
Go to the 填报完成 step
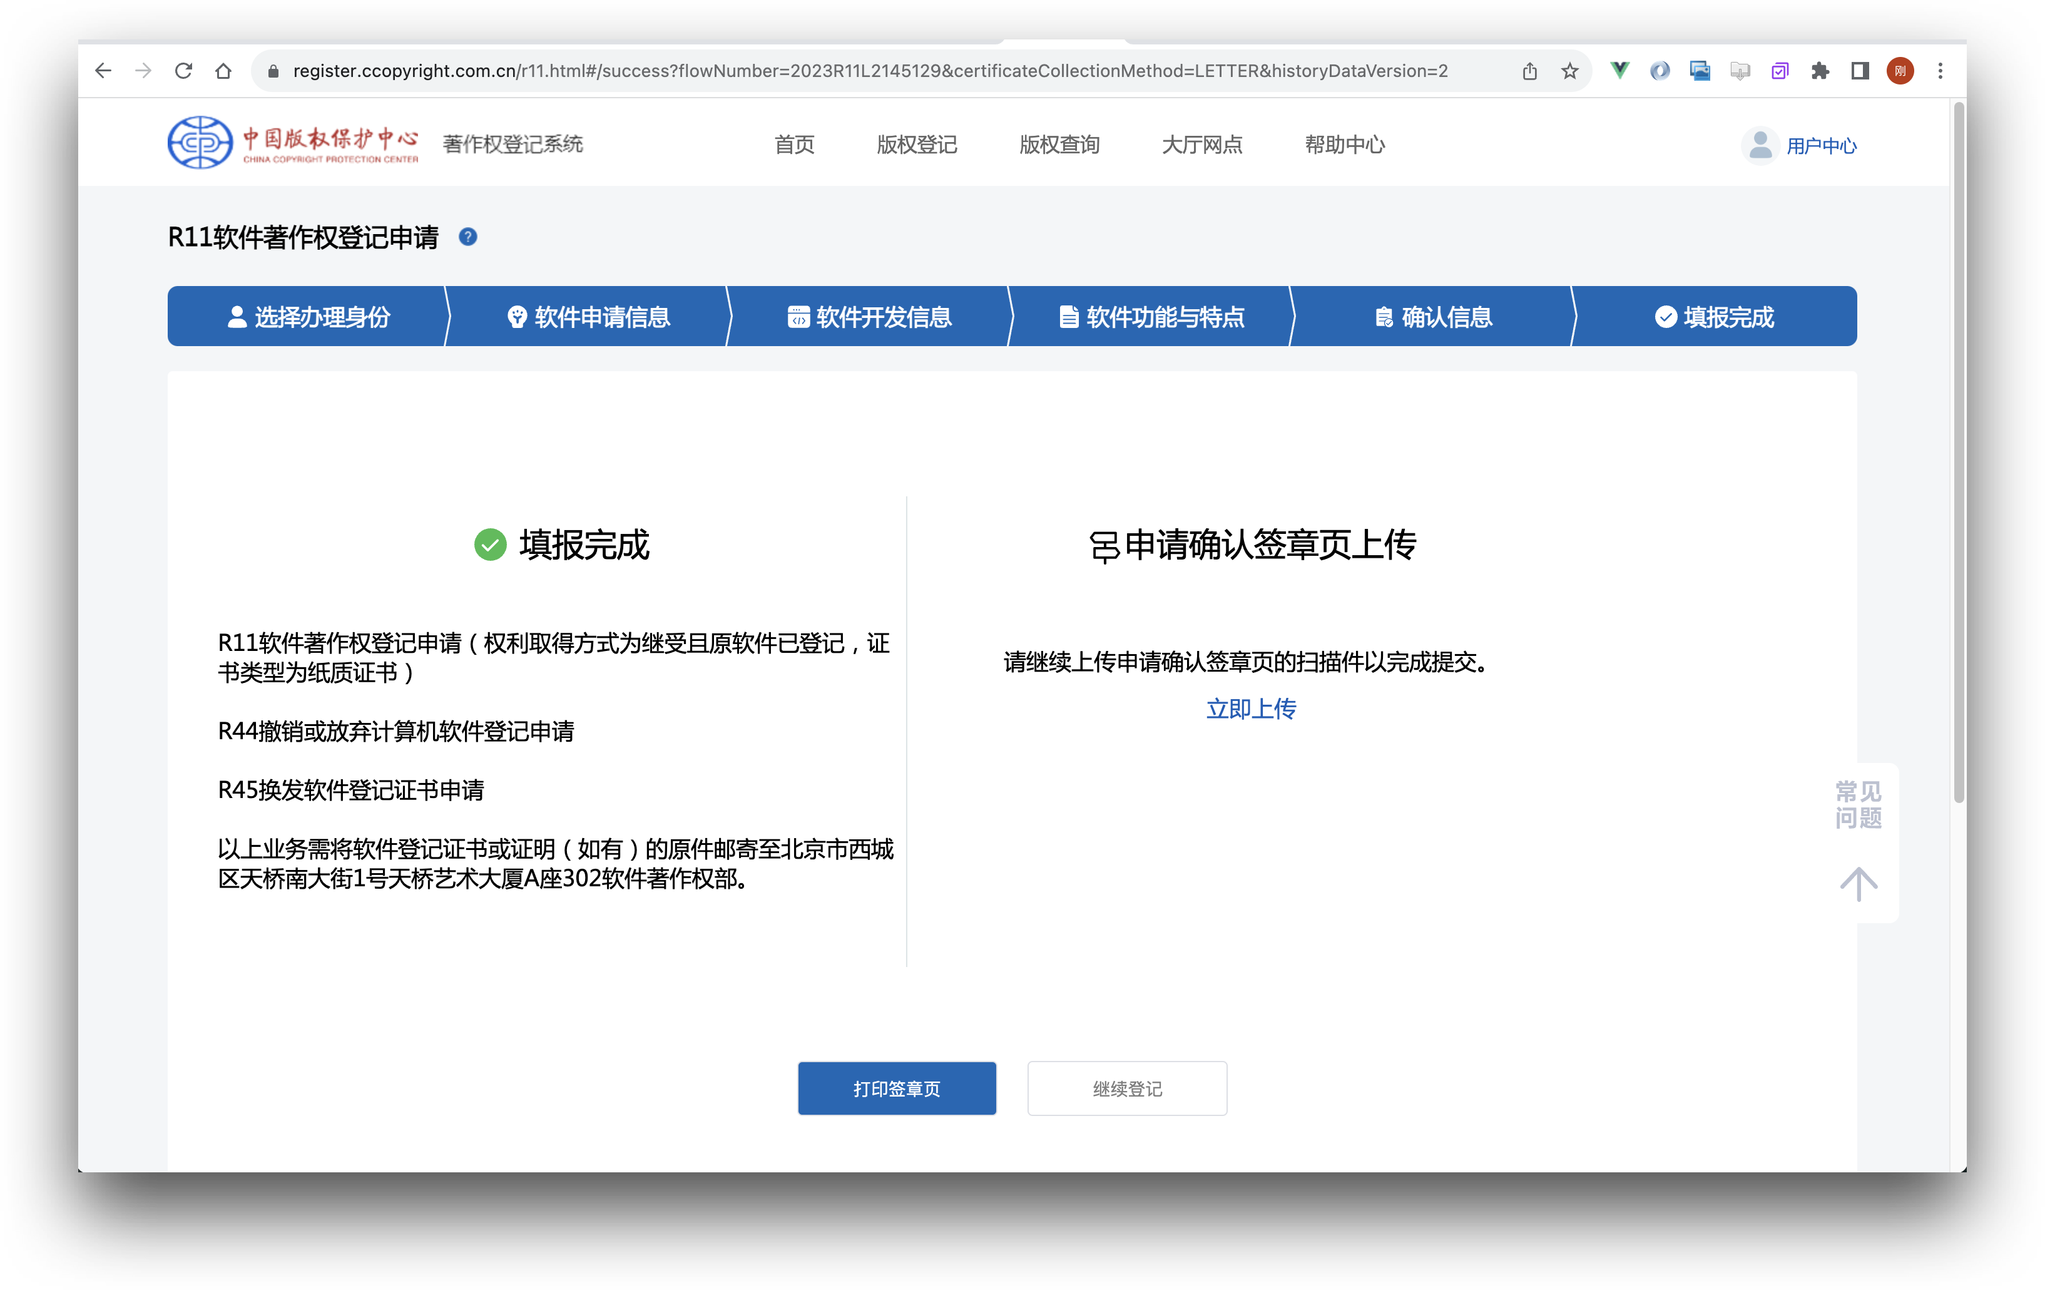click(x=1715, y=317)
